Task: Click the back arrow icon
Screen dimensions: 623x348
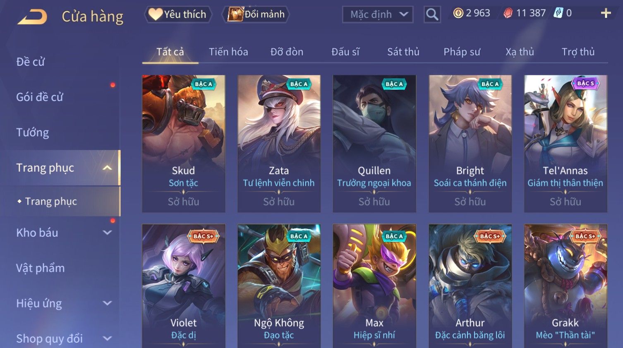Action: tap(32, 17)
